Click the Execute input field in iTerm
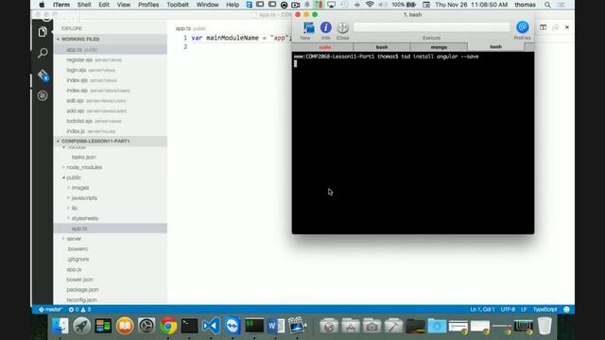The image size is (605, 340). [x=431, y=27]
